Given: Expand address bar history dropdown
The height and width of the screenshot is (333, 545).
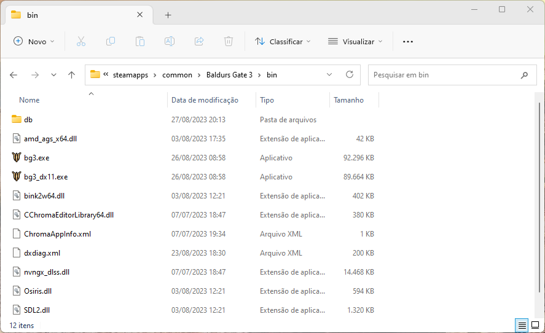Looking at the screenshot, I should (329, 74).
